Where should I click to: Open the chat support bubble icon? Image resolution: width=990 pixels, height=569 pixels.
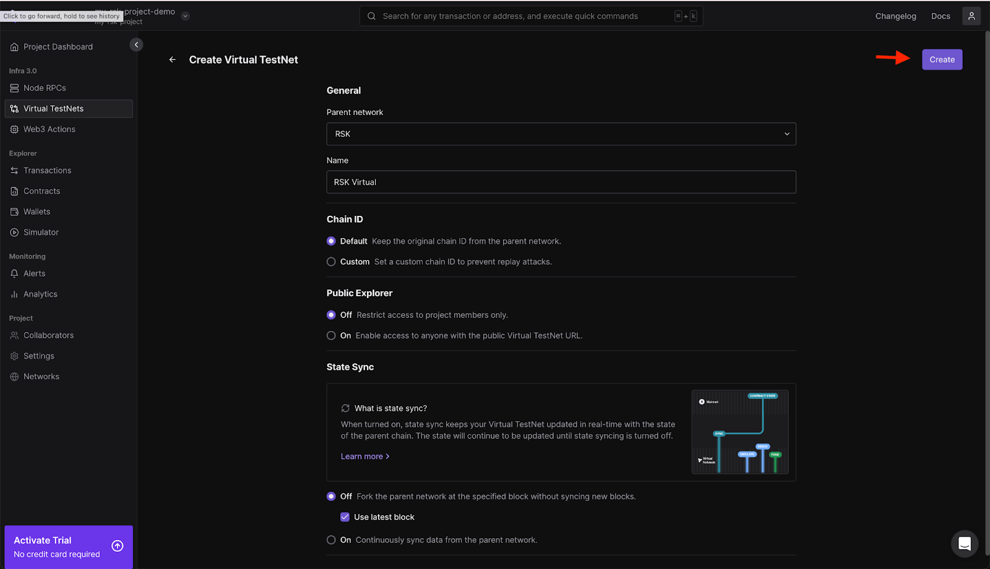[964, 544]
